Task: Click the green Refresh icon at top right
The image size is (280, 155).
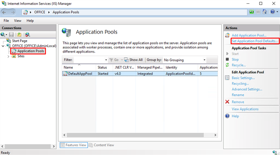Action: coord(251,12)
